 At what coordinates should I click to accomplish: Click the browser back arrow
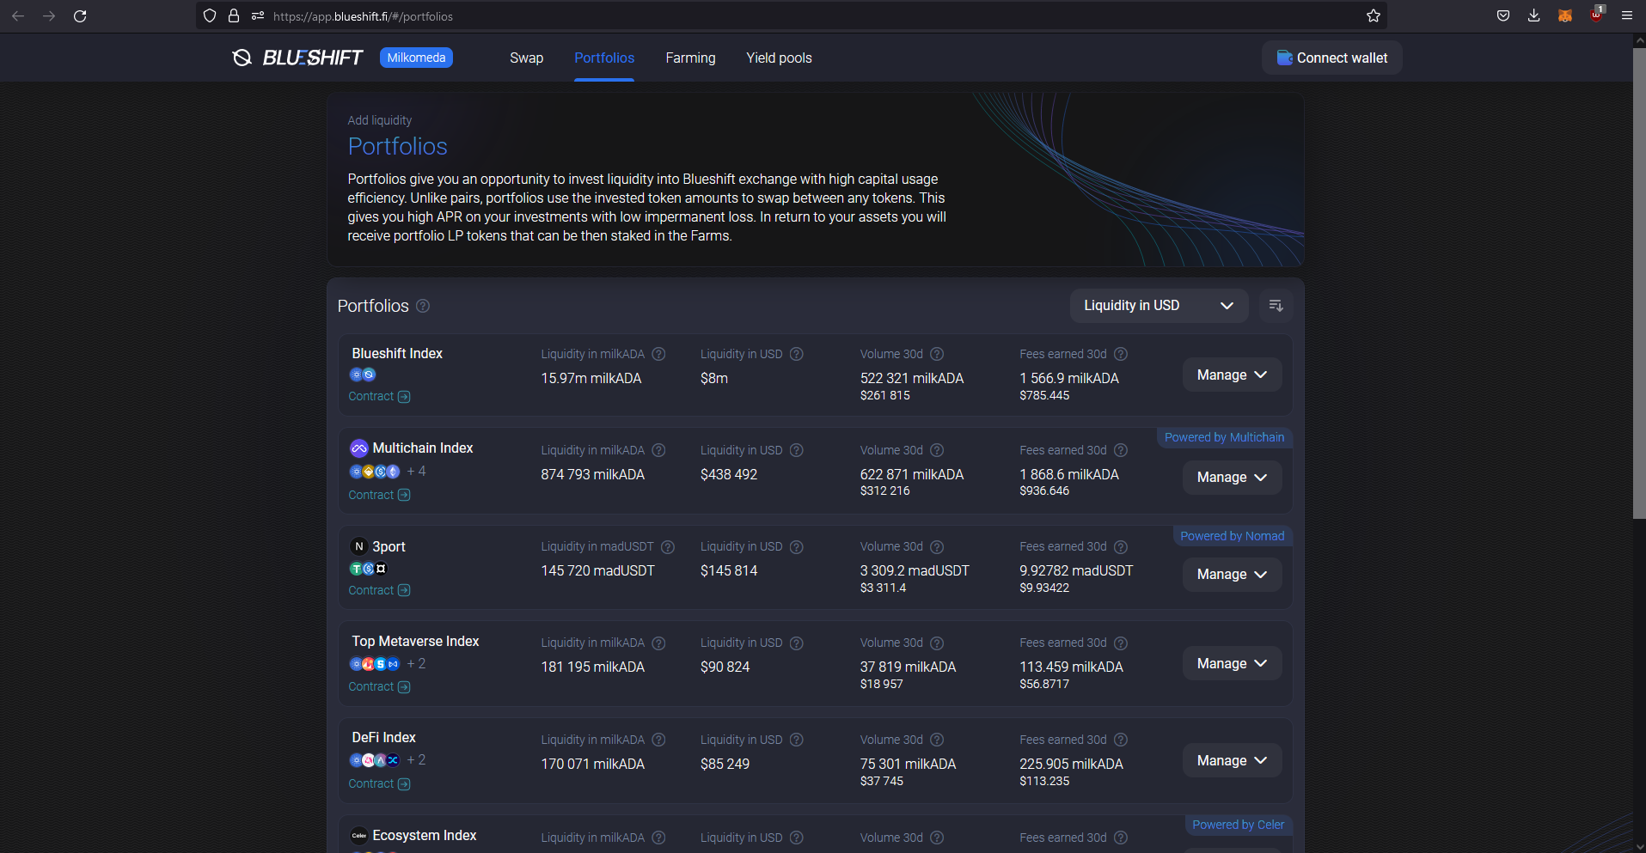18,16
